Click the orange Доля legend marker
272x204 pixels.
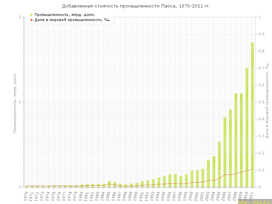pyautogui.click(x=31, y=20)
